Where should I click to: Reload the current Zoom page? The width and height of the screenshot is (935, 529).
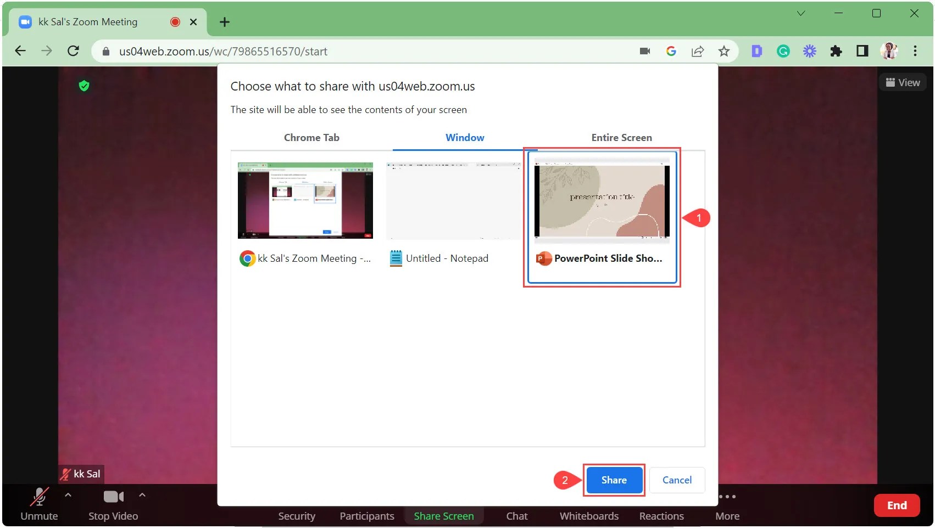coord(74,51)
